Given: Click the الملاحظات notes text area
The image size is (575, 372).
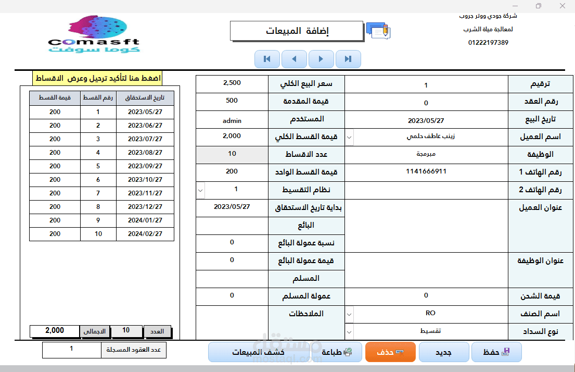Looking at the screenshot, I should click(x=232, y=323).
